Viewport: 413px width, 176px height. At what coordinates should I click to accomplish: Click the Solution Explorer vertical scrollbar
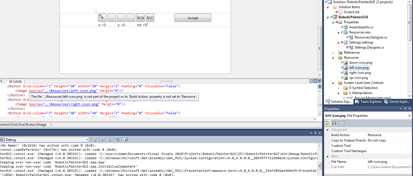click(410, 22)
